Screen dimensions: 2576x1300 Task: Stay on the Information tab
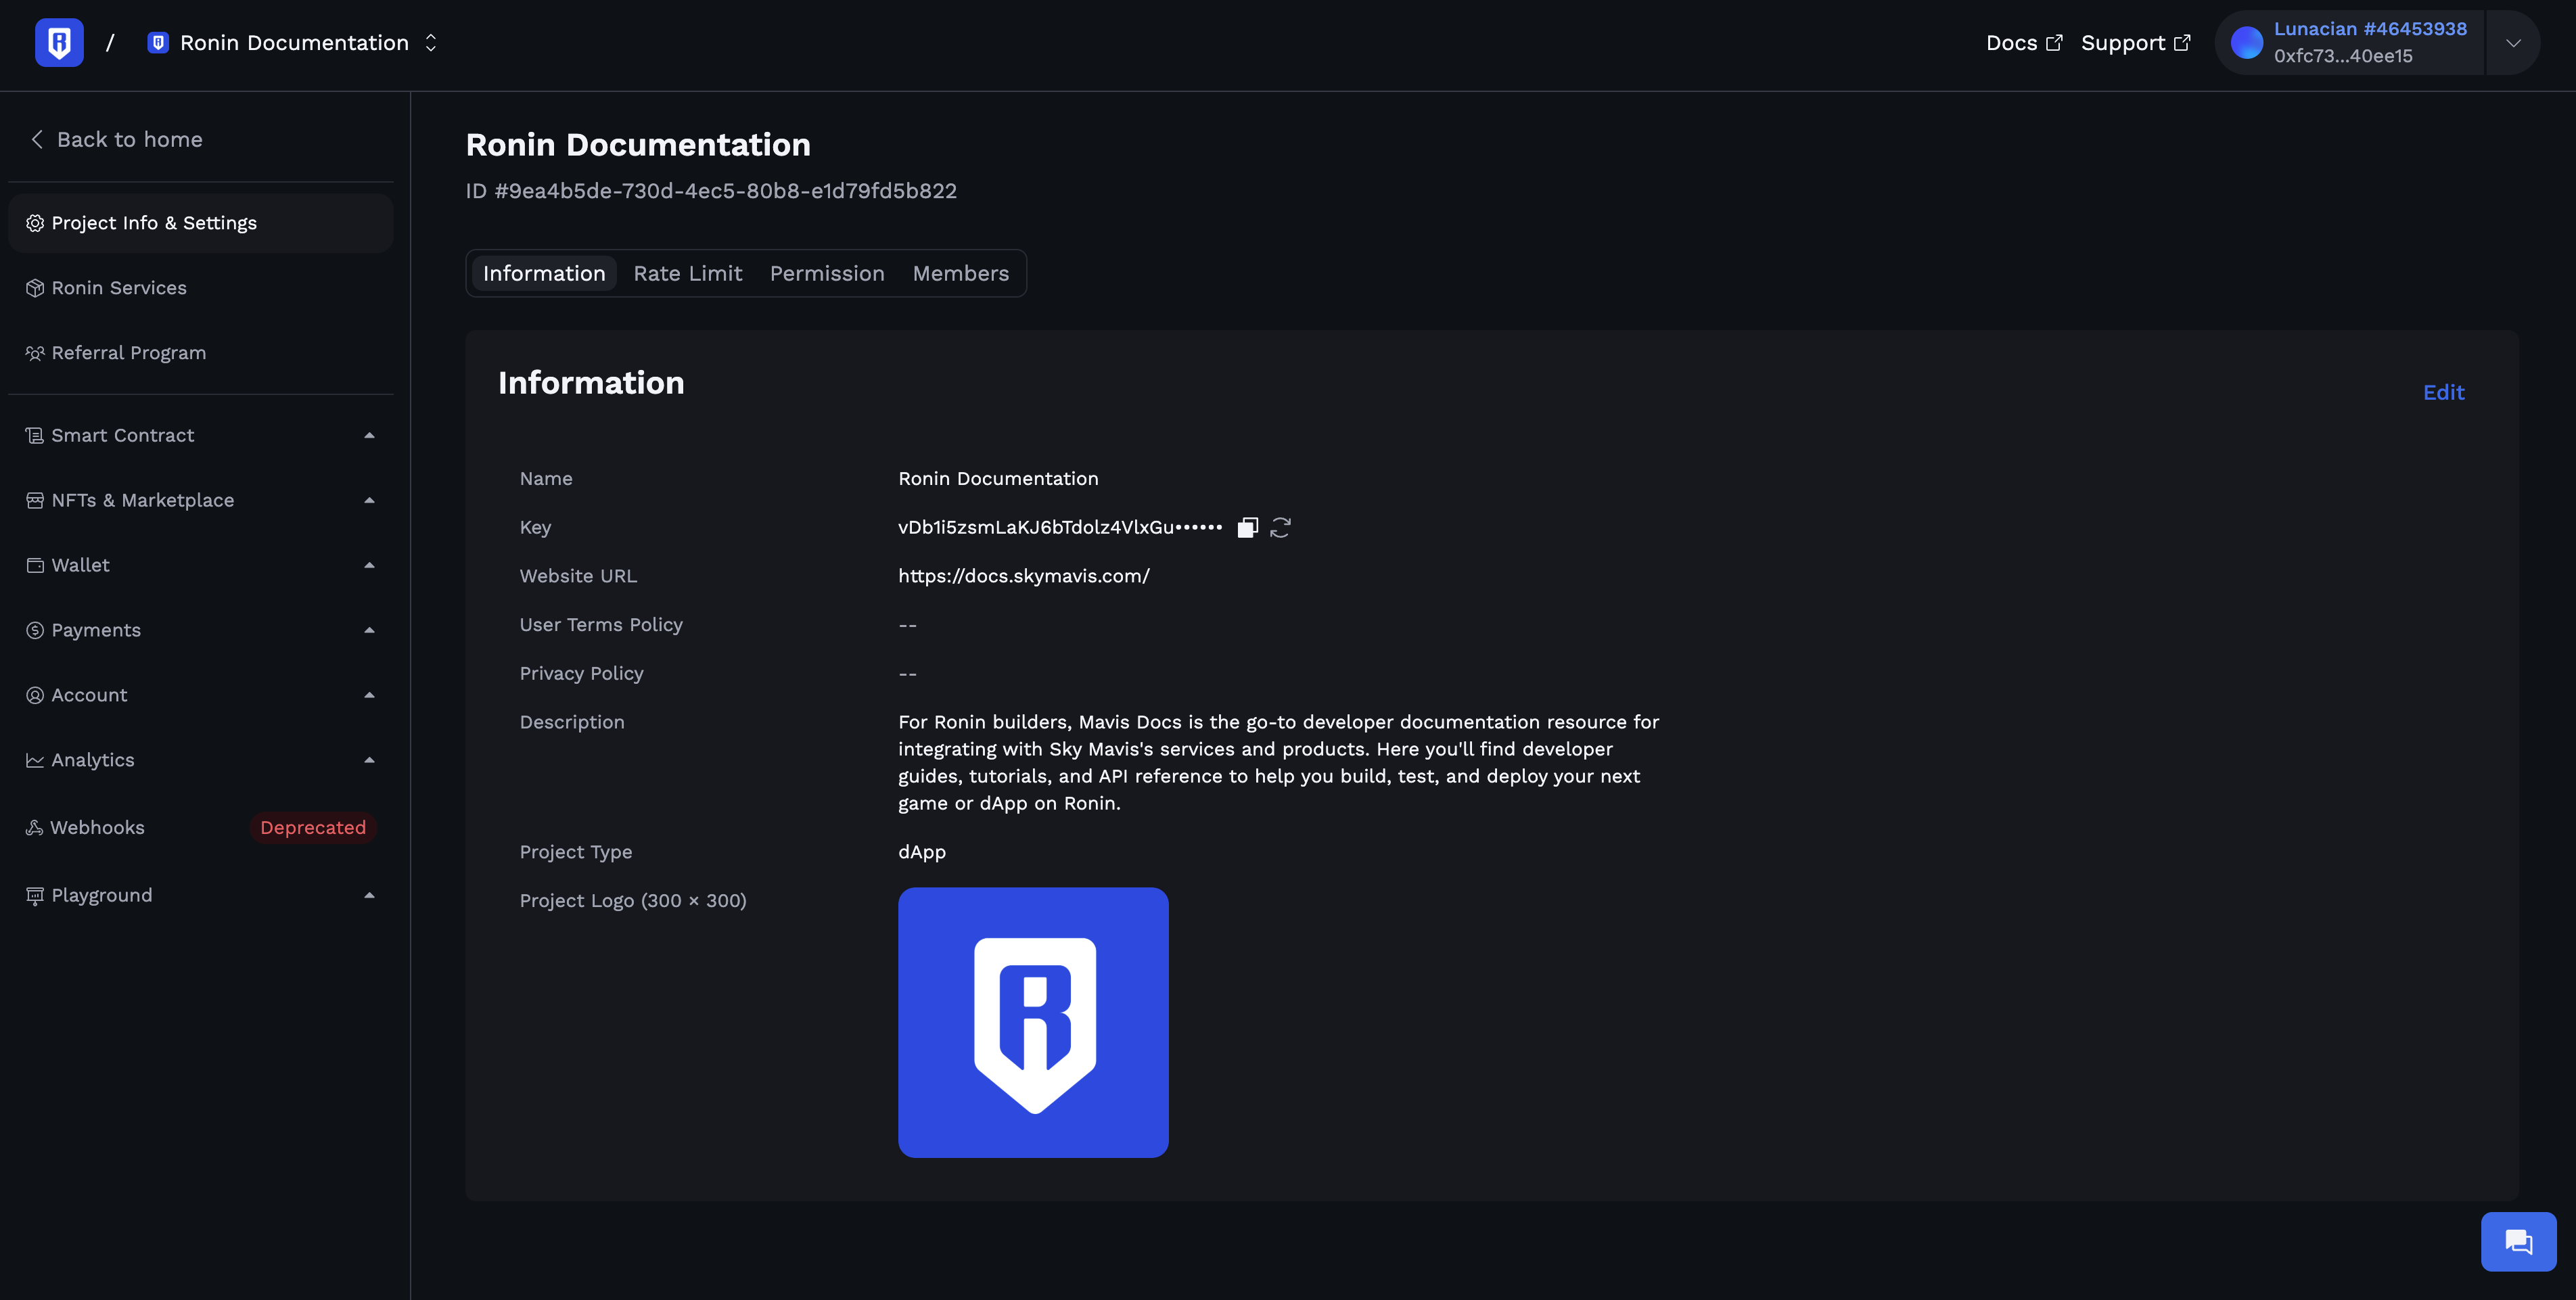[544, 273]
